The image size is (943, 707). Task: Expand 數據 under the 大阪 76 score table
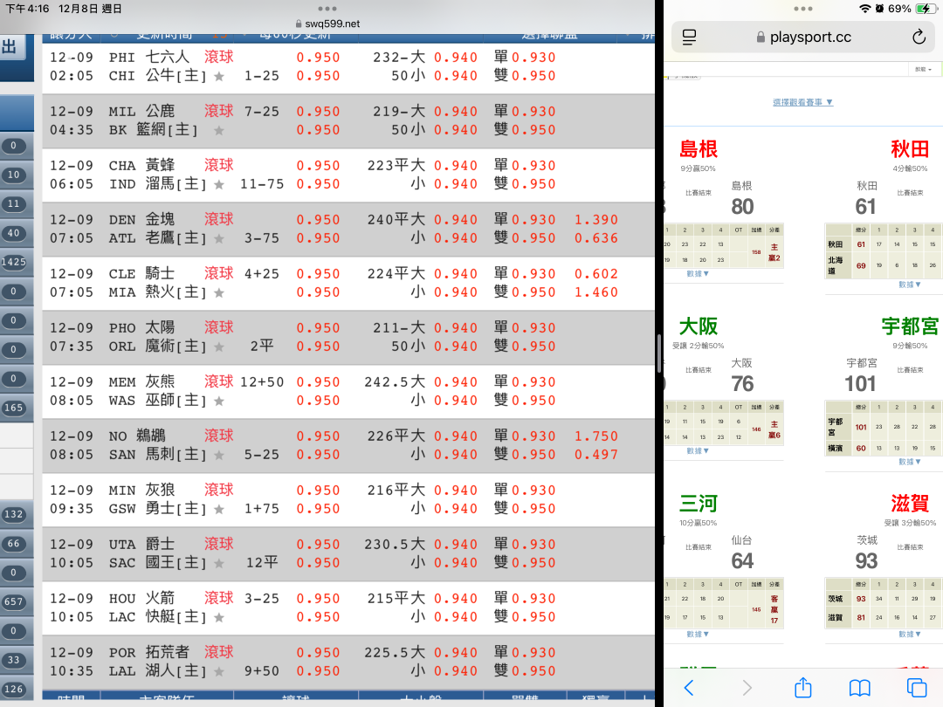(698, 451)
